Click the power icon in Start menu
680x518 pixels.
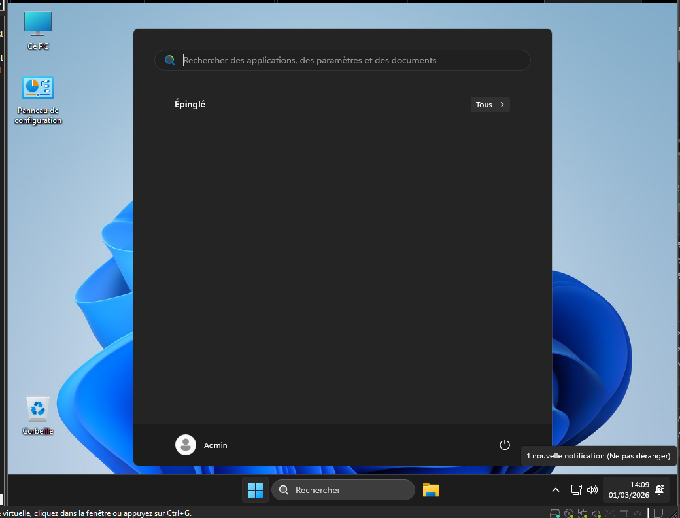click(504, 445)
